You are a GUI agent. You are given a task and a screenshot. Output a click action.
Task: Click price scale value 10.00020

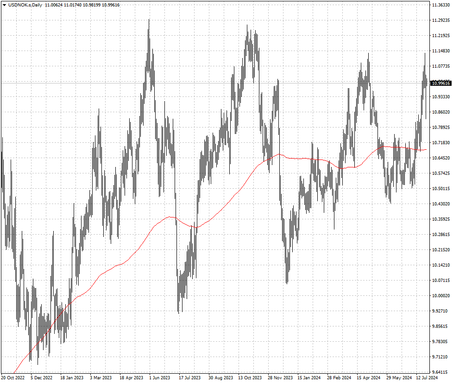click(x=441, y=296)
